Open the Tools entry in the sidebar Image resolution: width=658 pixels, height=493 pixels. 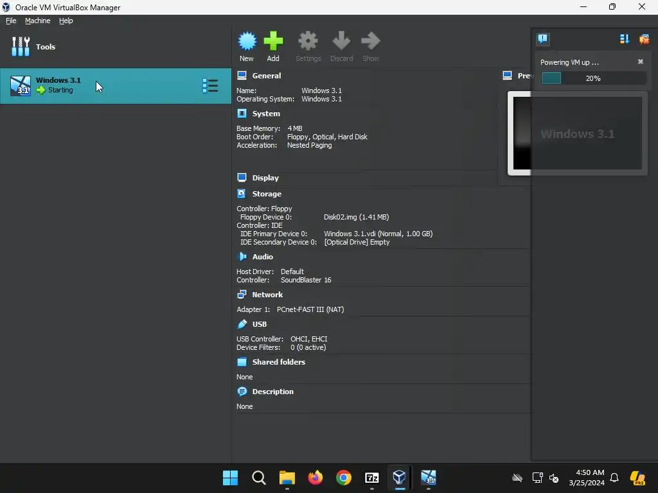tap(33, 46)
